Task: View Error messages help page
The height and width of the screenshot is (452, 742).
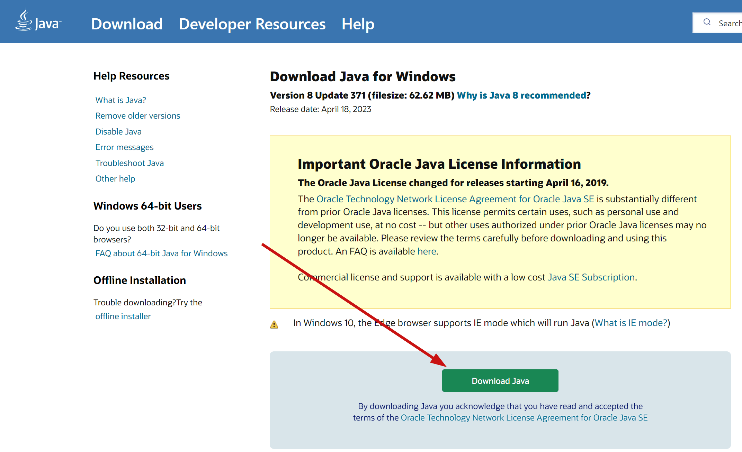Action: [x=124, y=147]
